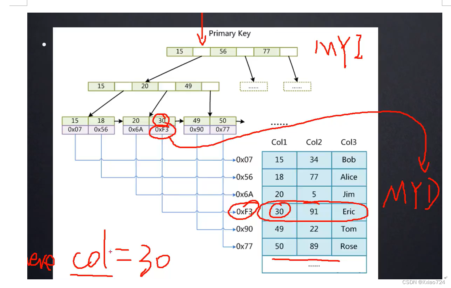Select the Col2 column header
Viewport: 451px width, 288px height.
pyautogui.click(x=314, y=142)
